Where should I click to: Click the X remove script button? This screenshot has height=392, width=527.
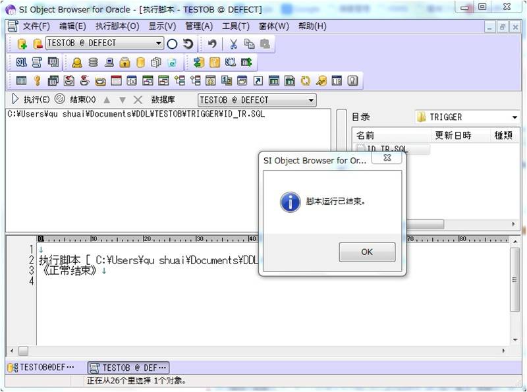138,99
